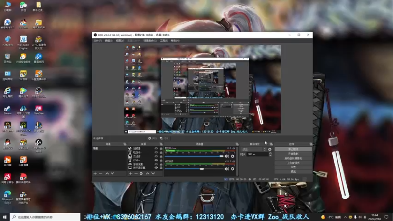Image resolution: width=393 pixels, height=221 pixels.
Task: Toggle visibility of the first text source
Action: click(x=156, y=152)
